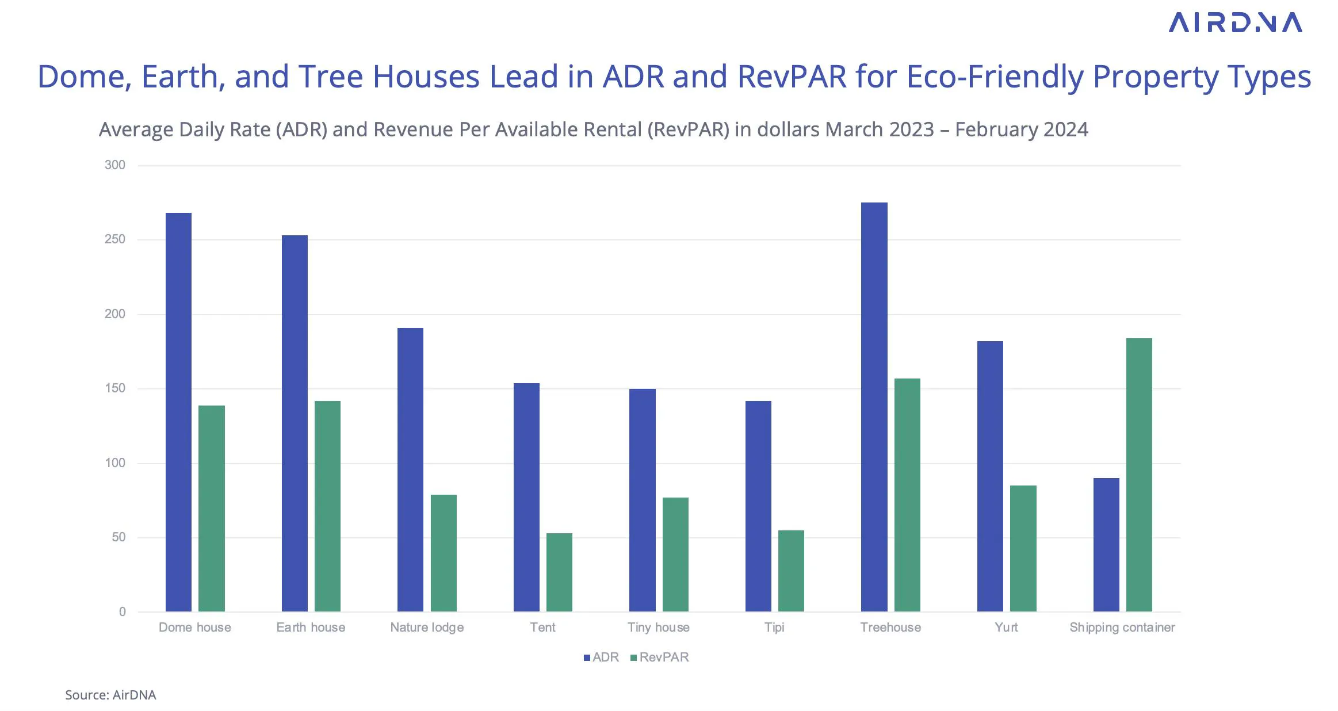Image resolution: width=1338 pixels, height=711 pixels.
Task: Click the 0 y-axis value
Action: click(123, 612)
